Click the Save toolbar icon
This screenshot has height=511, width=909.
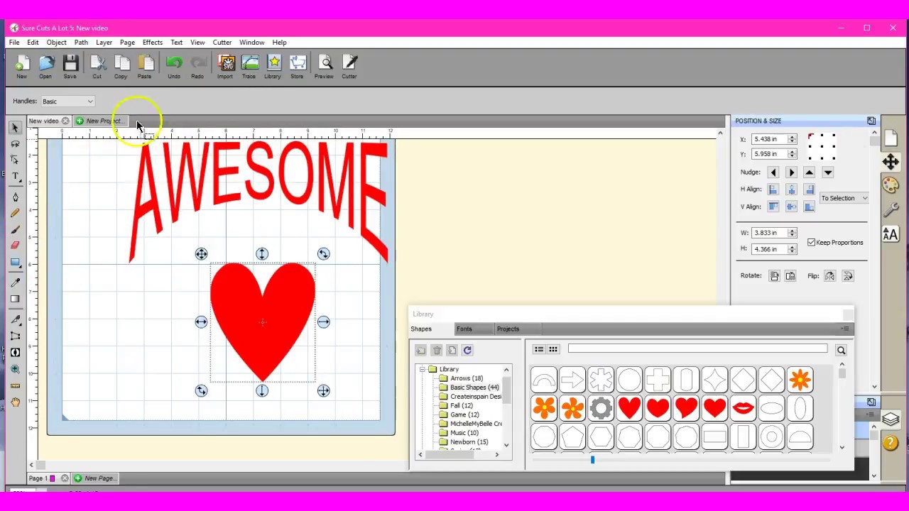coord(70,66)
